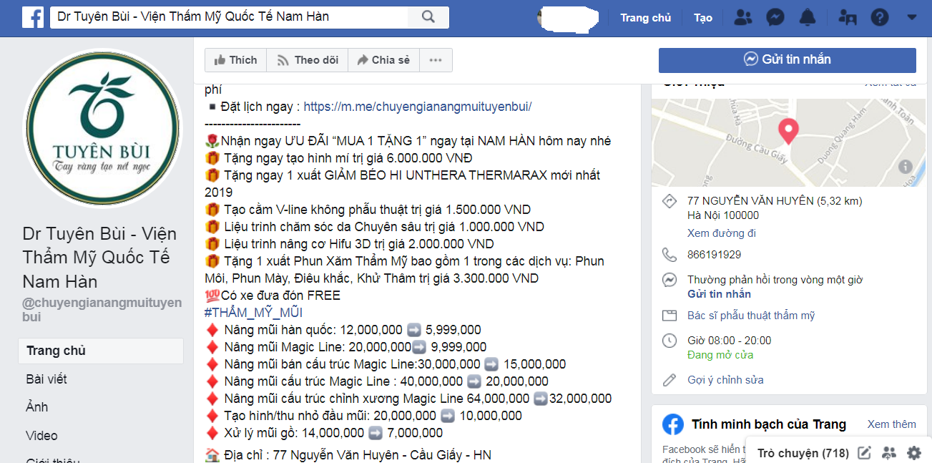
Task: Open the notifications bell icon
Action: (x=808, y=17)
